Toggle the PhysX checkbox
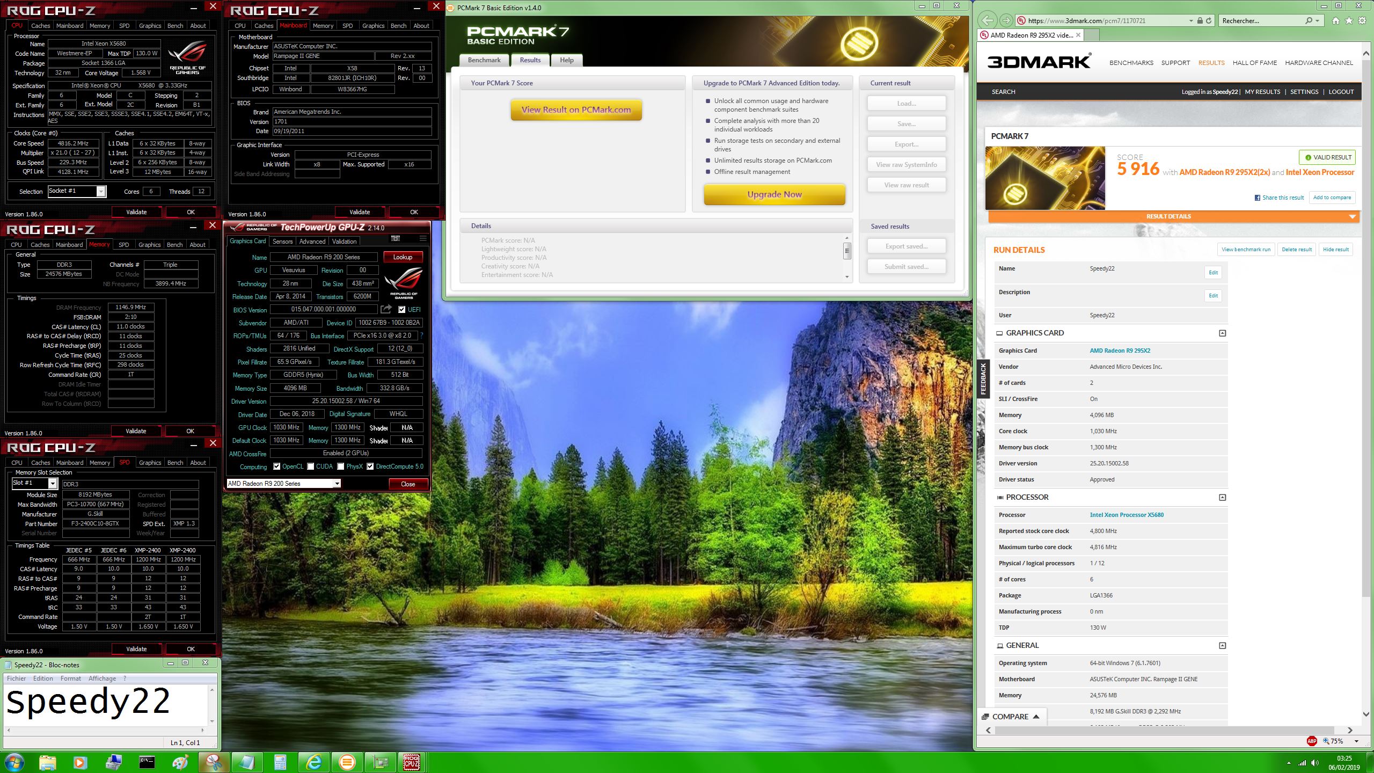The height and width of the screenshot is (773, 1374). (340, 466)
